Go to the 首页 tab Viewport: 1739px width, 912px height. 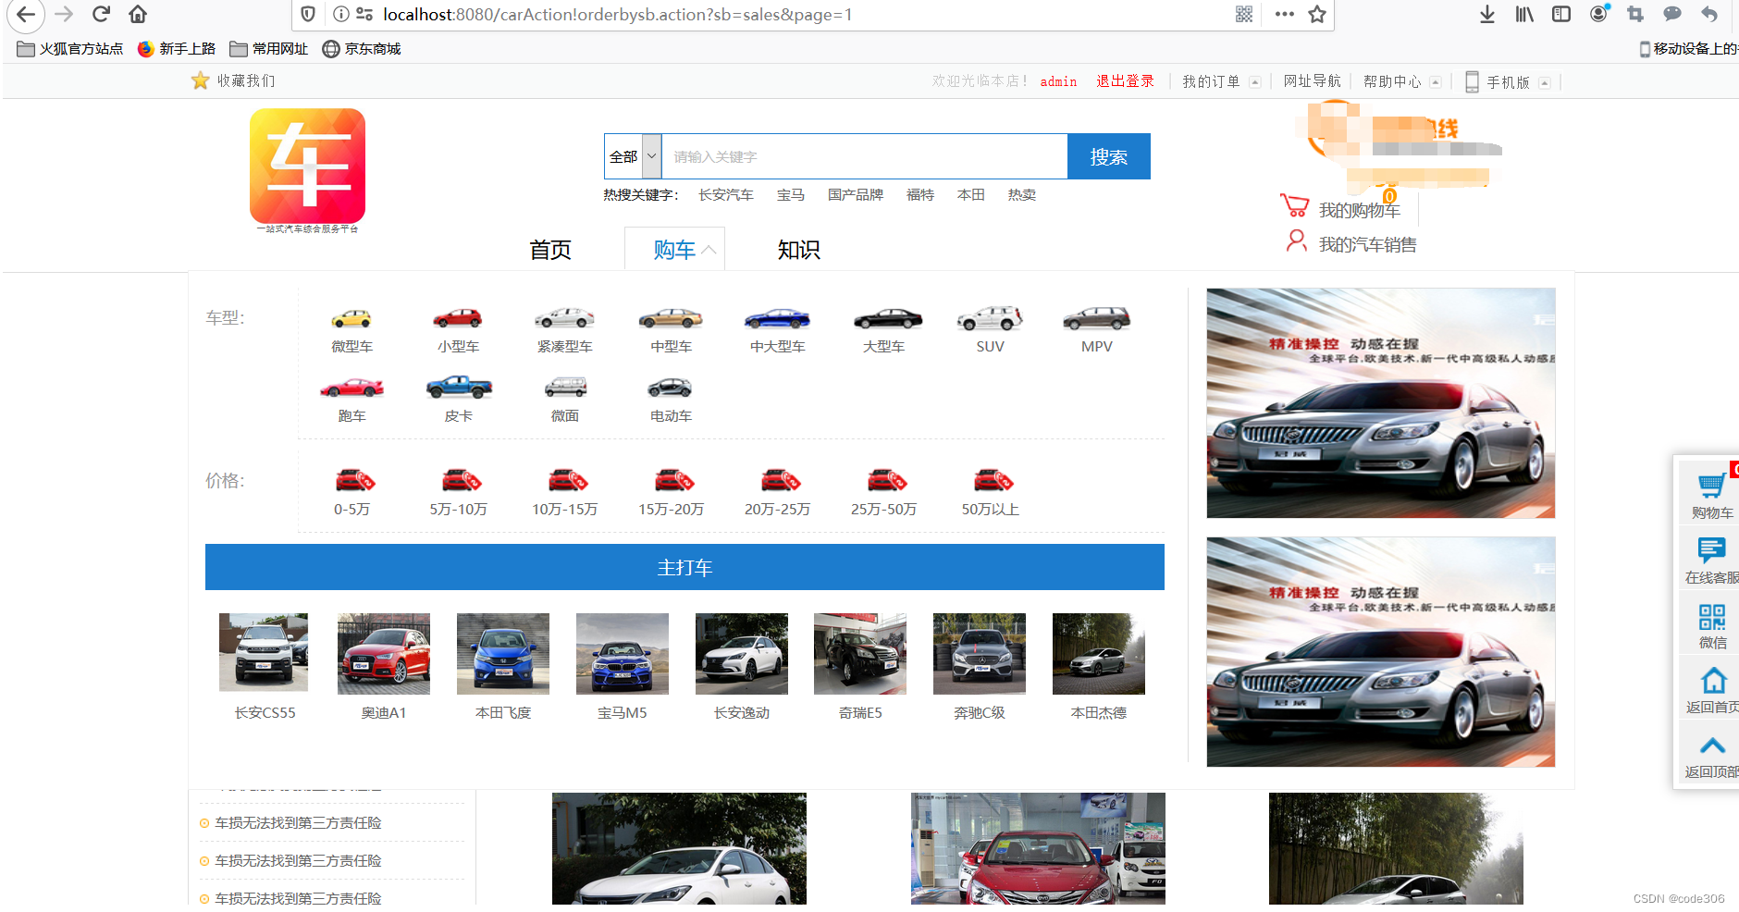(x=550, y=250)
